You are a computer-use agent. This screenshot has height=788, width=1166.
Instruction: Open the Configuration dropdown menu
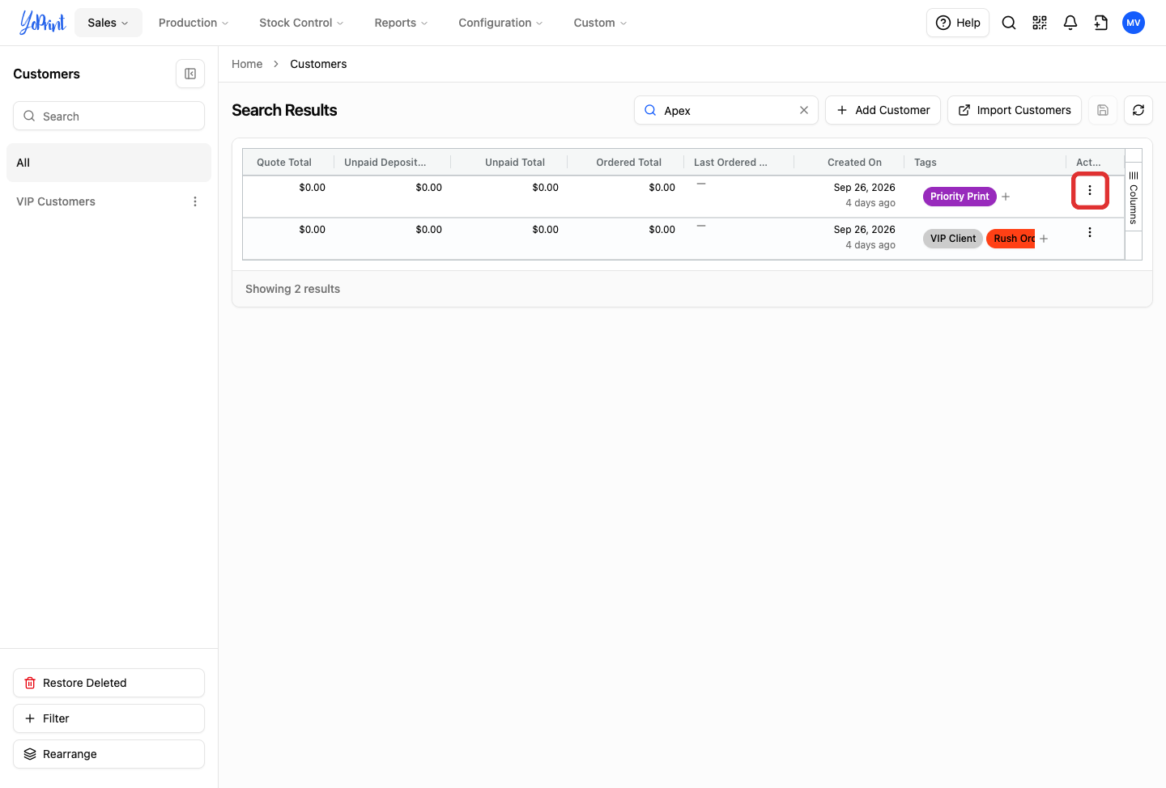[x=500, y=23]
